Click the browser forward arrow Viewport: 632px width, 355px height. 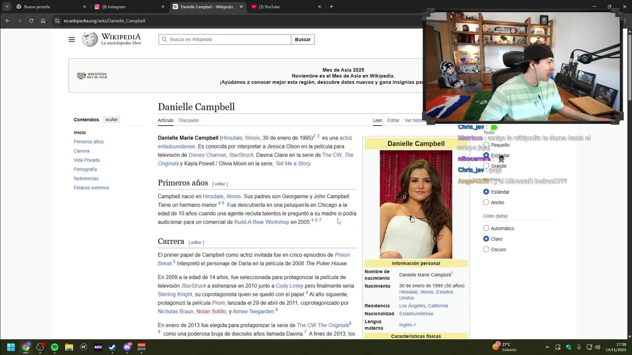coord(19,21)
